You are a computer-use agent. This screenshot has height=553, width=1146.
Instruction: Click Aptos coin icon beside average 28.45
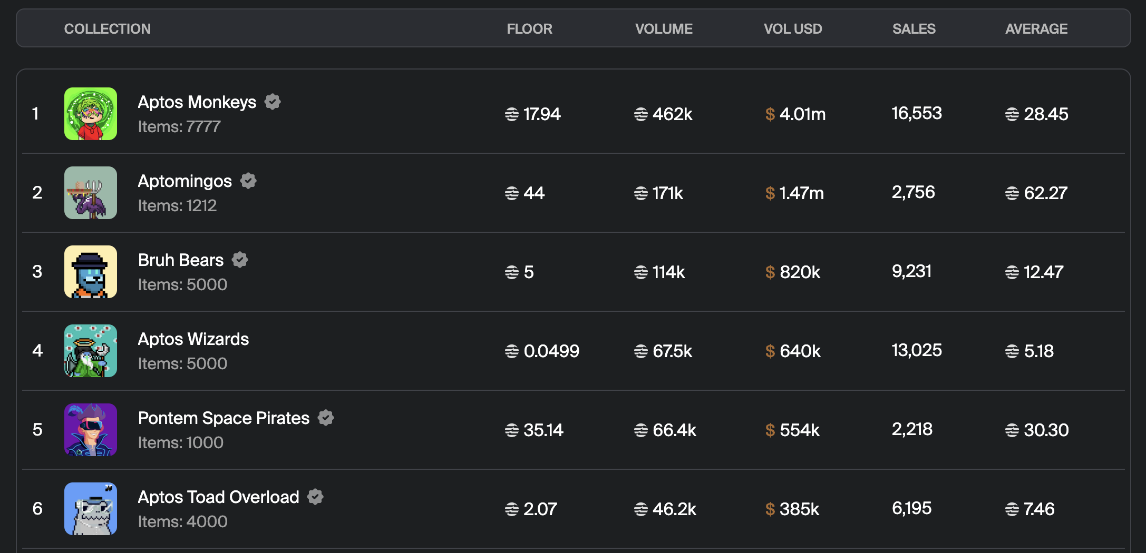pos(1012,114)
